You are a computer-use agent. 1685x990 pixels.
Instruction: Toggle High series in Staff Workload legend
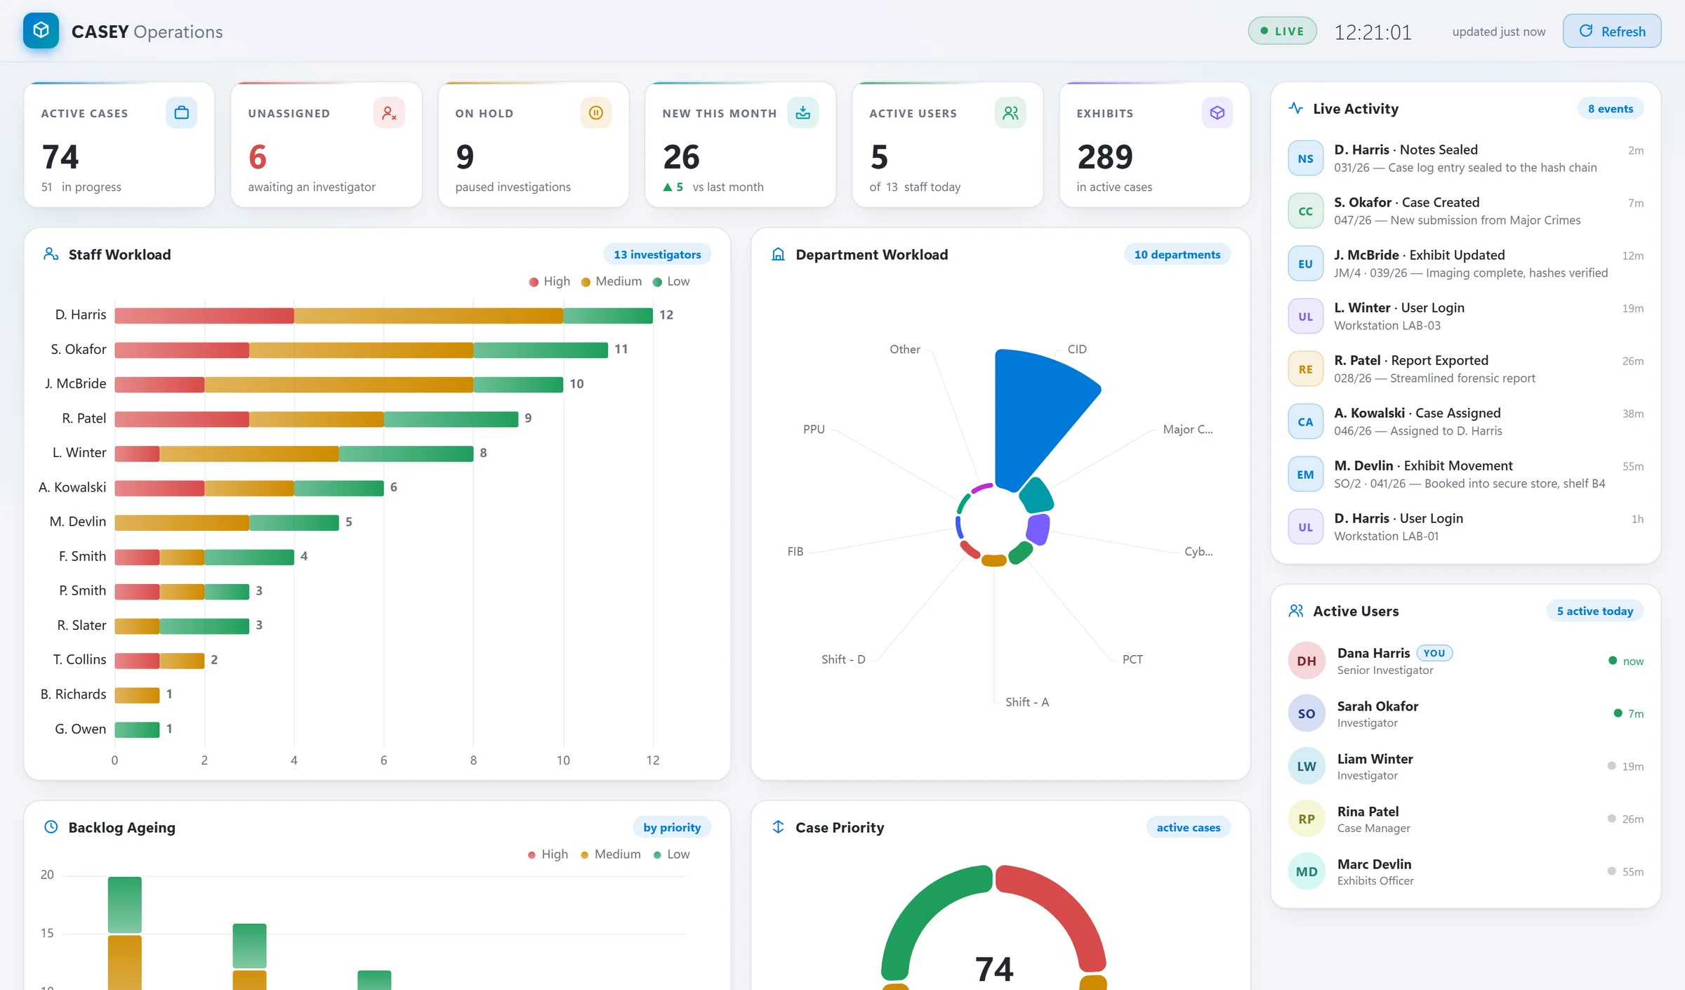coord(550,282)
